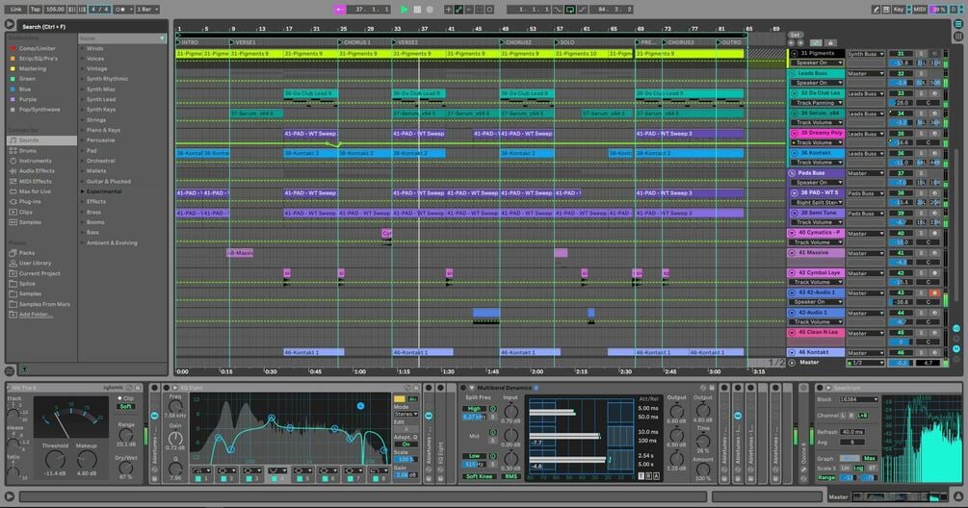Click Set locator button
This screenshot has height=508, width=968.
[x=796, y=35]
